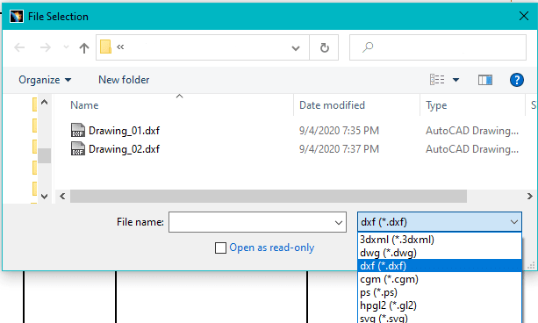Choose ps (*.ps) file type
The width and height of the screenshot is (538, 323).
point(440,292)
